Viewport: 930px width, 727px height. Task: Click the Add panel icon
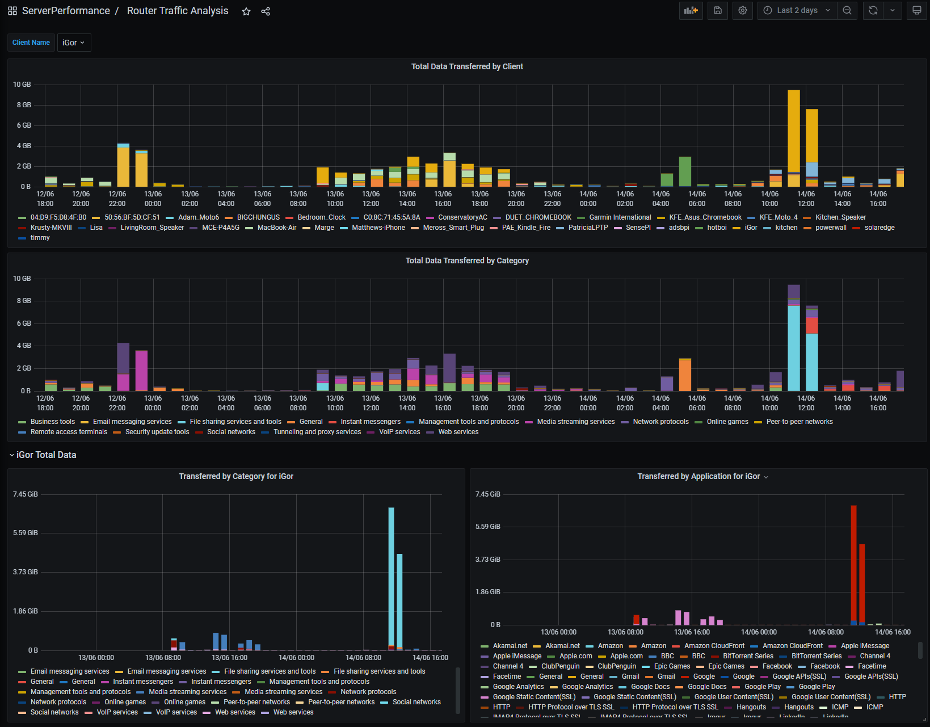click(691, 10)
